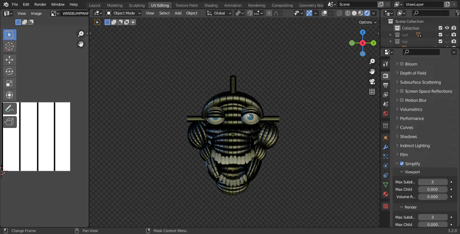The width and height of the screenshot is (460, 234).
Task: Activate the Transform tool in UV editor
Action: click(x=9, y=95)
